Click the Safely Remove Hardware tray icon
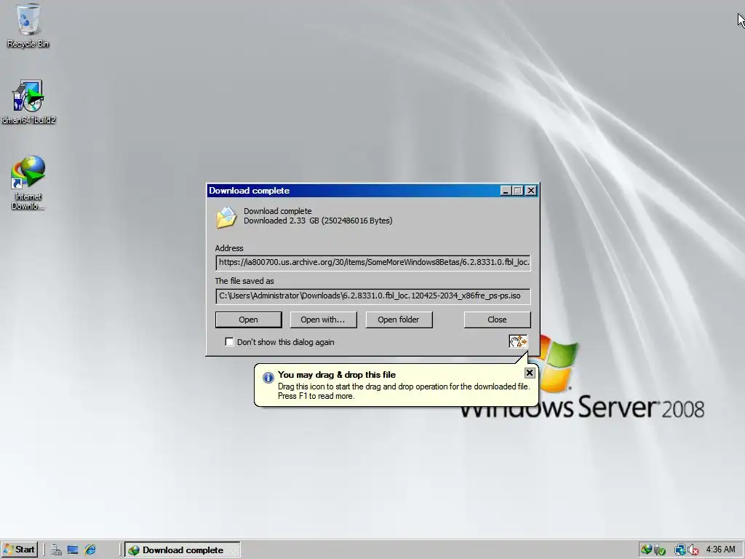The width and height of the screenshot is (745, 559). click(659, 550)
